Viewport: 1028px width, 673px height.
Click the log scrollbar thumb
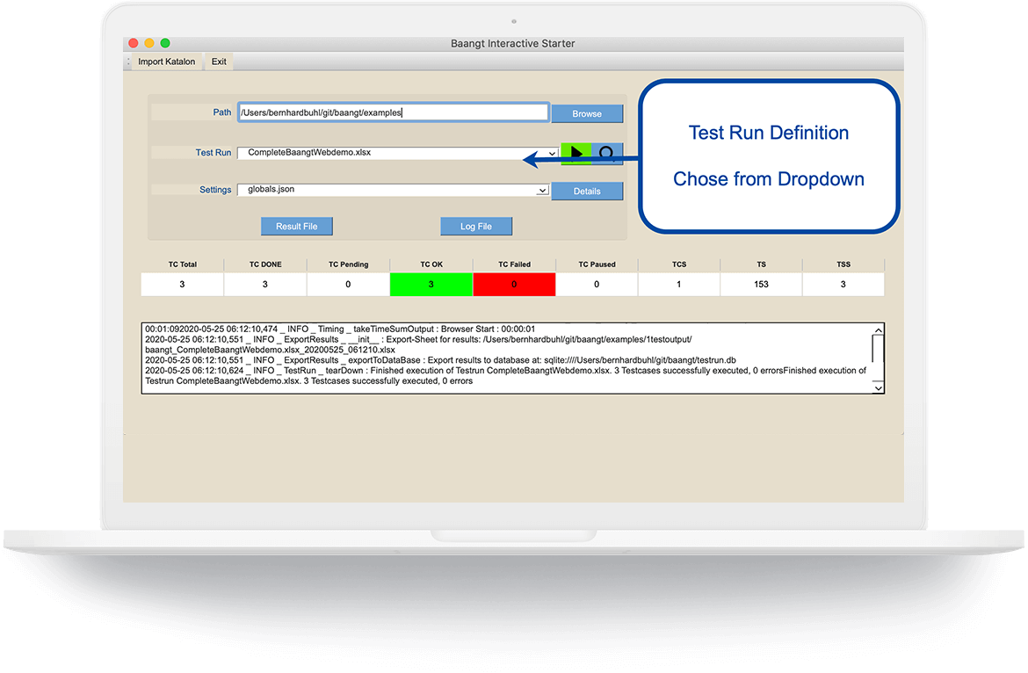pyautogui.click(x=878, y=349)
